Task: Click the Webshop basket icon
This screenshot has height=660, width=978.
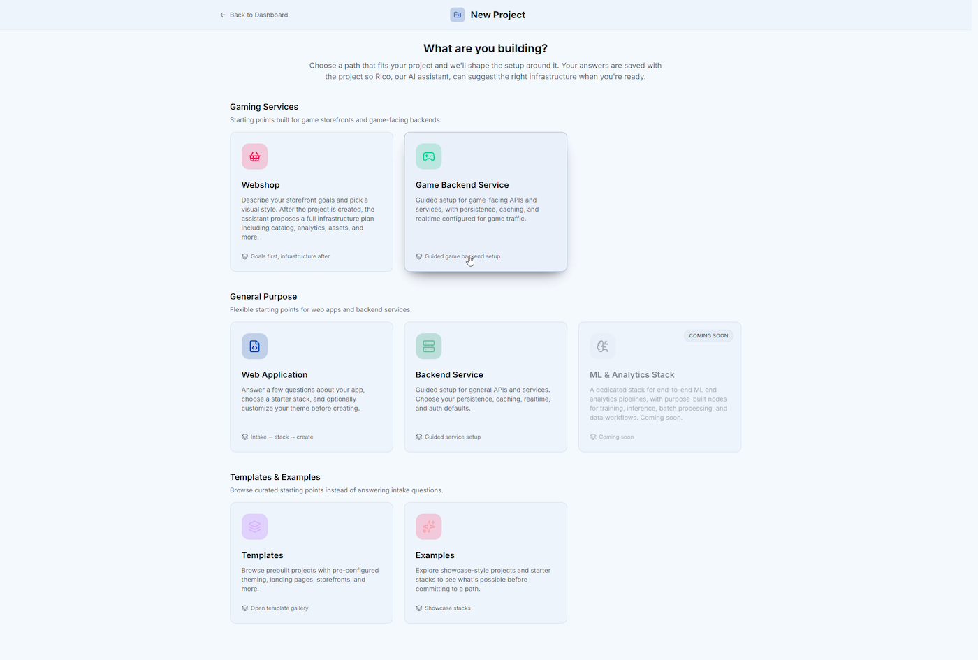Action: click(254, 156)
